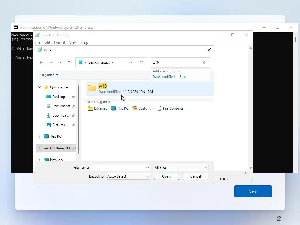Open recent locations dropdown arrow
The width and height of the screenshot is (300, 225).
pos(60,62)
